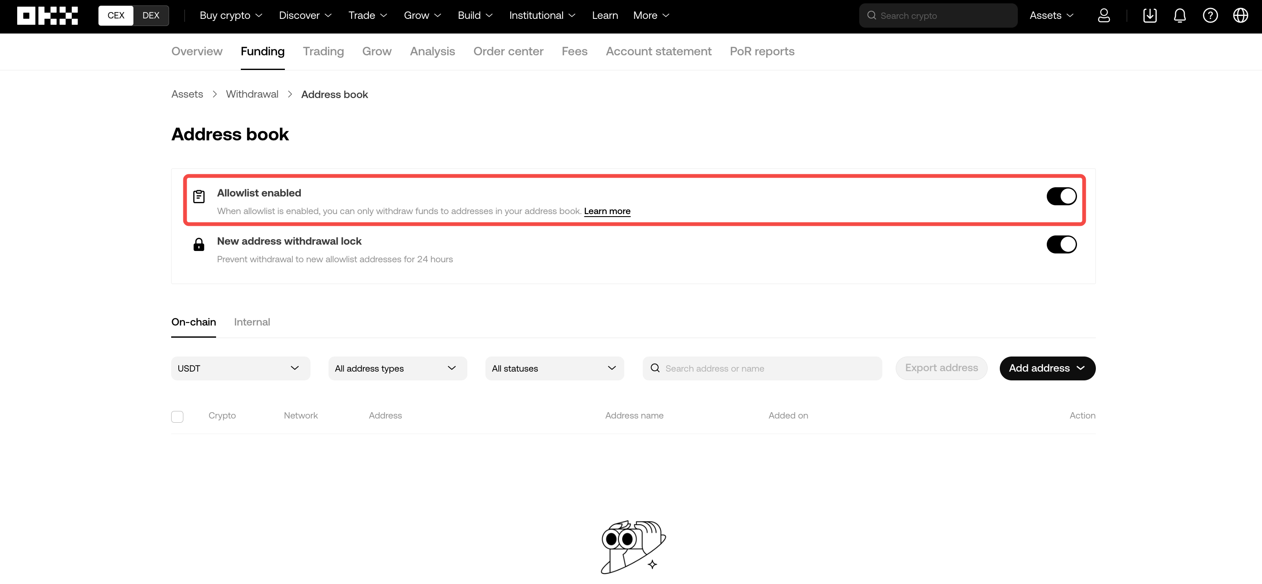Viewport: 1262px width, 584px height.
Task: Switch to the Internal tab
Action: (x=252, y=322)
